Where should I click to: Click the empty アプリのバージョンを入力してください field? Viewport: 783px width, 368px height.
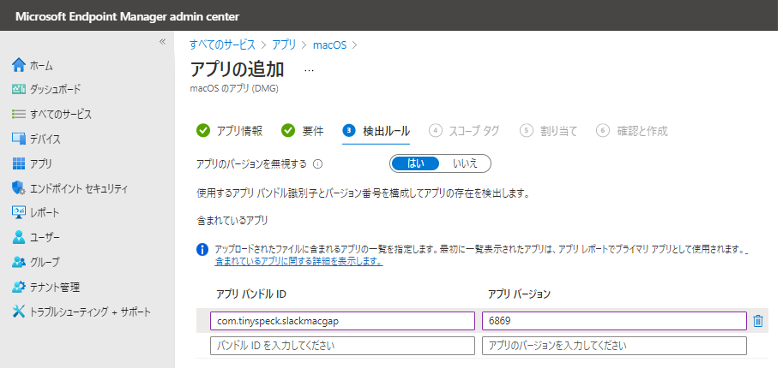[614, 346]
